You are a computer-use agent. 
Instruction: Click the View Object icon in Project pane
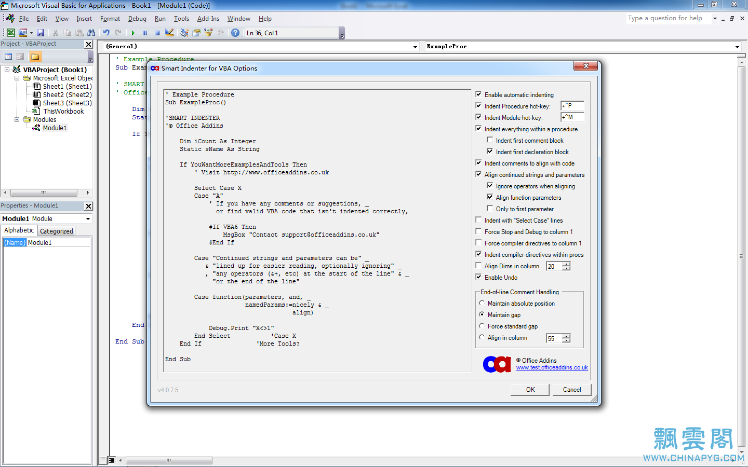click(x=20, y=57)
